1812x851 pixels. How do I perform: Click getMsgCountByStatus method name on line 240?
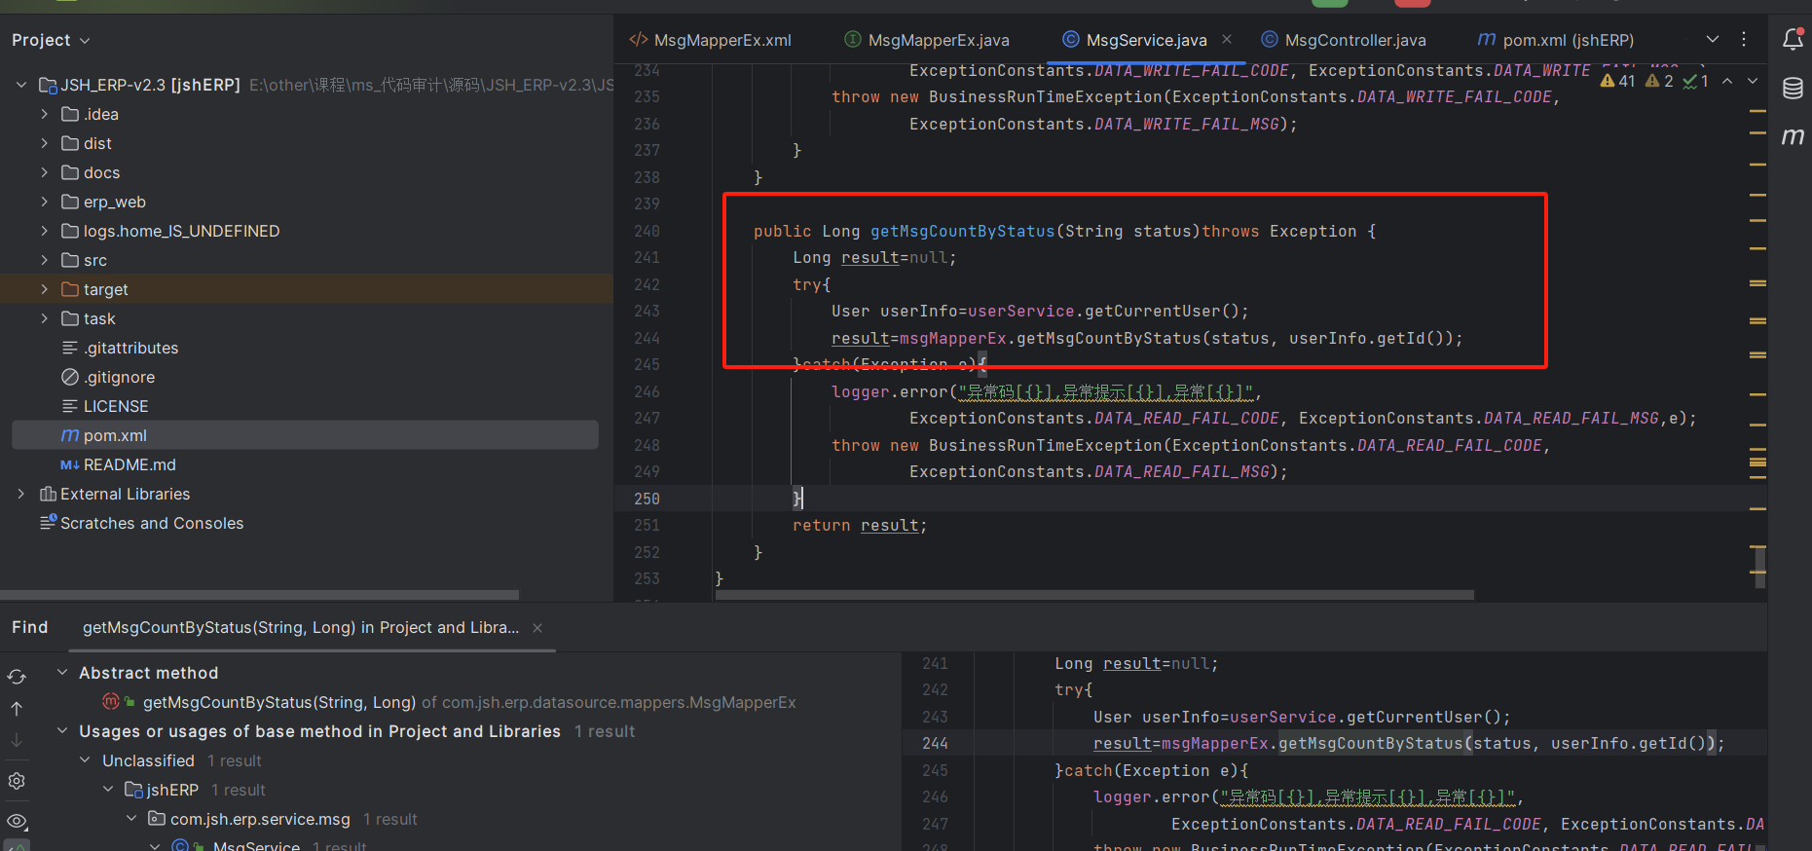(962, 231)
